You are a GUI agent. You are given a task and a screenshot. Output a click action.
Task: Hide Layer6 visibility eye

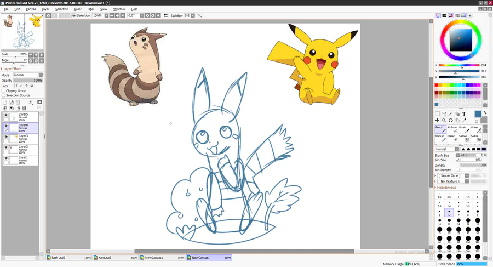pos(6,126)
